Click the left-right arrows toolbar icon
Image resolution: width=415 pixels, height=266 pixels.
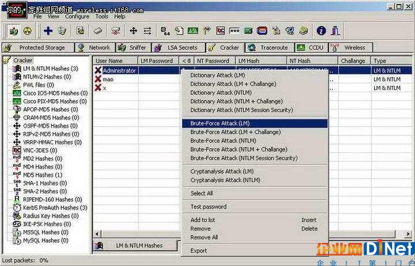[147, 31]
